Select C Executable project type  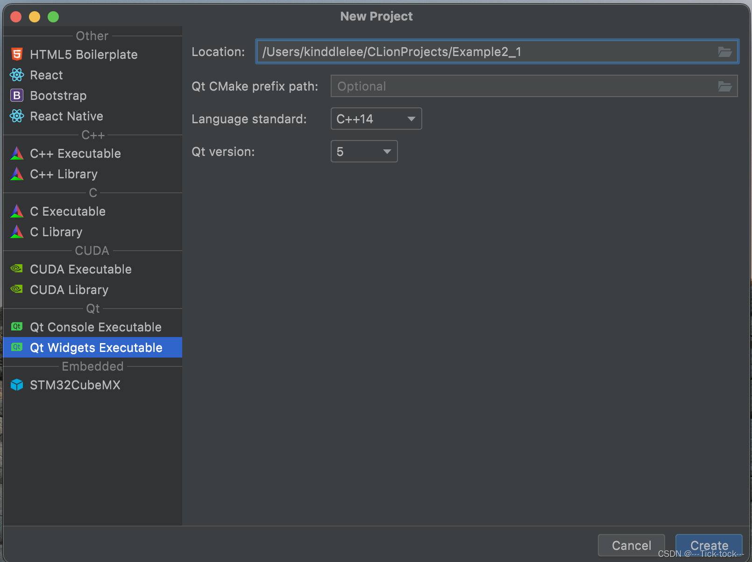tap(92, 211)
